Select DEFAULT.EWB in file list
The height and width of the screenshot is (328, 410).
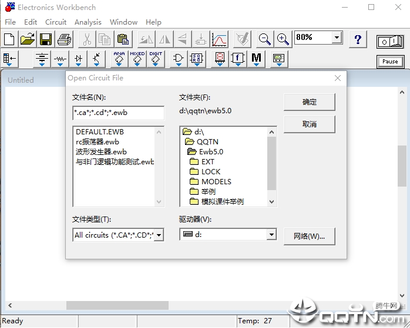(x=100, y=132)
